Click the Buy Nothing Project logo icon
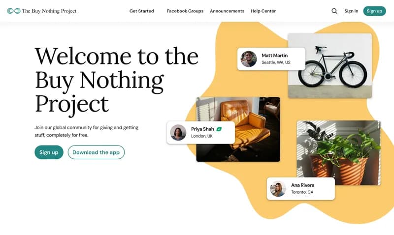This screenshot has width=394, height=235. (13, 11)
